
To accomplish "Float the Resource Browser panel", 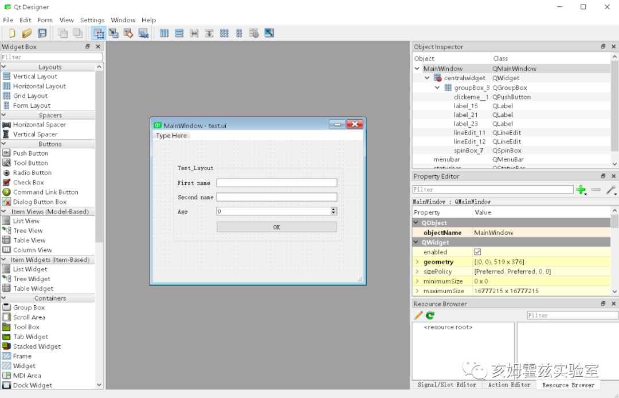I will pos(603,304).
